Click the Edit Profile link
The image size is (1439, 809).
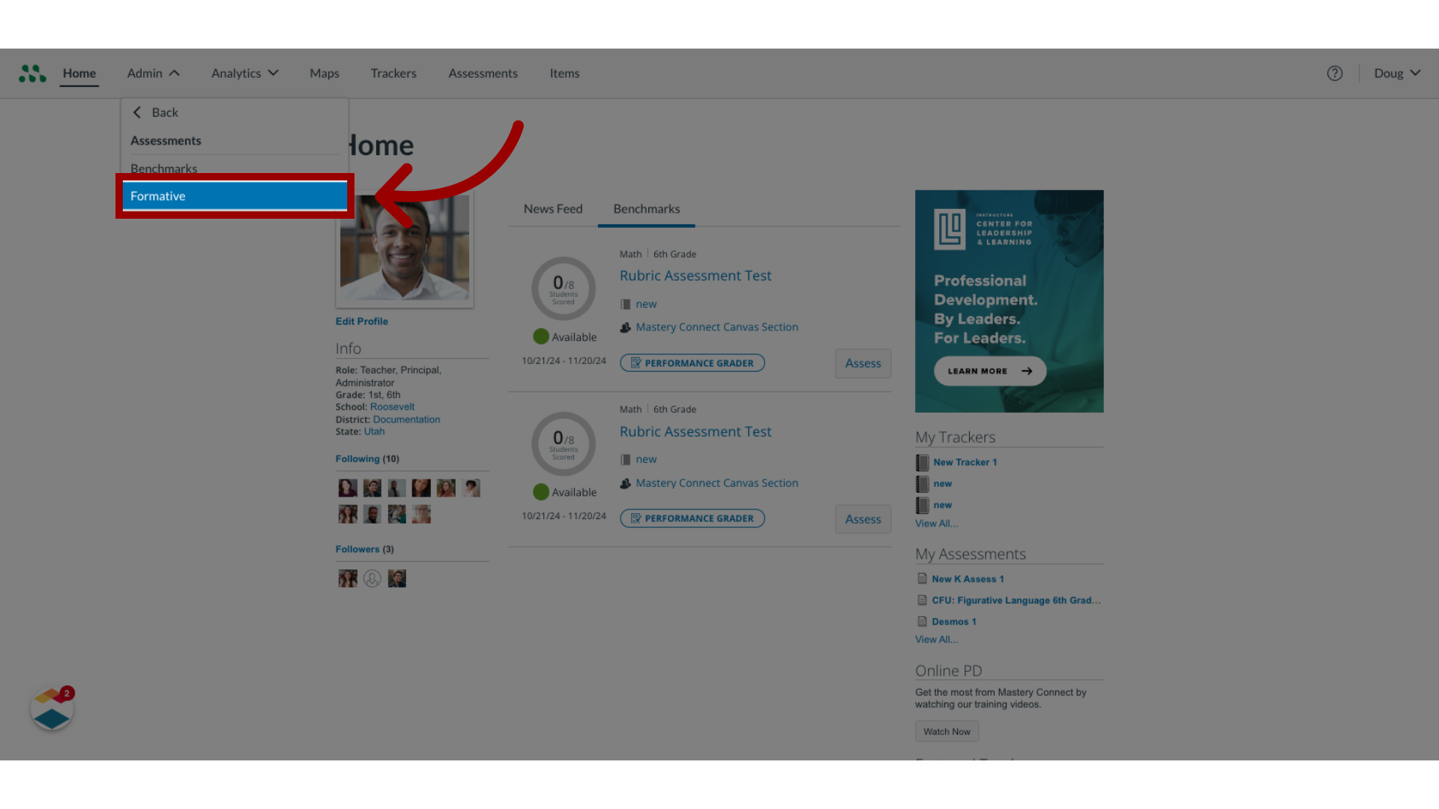click(x=360, y=321)
